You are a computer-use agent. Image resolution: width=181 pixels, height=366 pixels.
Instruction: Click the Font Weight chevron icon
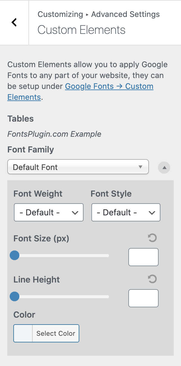pyautogui.click(x=75, y=213)
